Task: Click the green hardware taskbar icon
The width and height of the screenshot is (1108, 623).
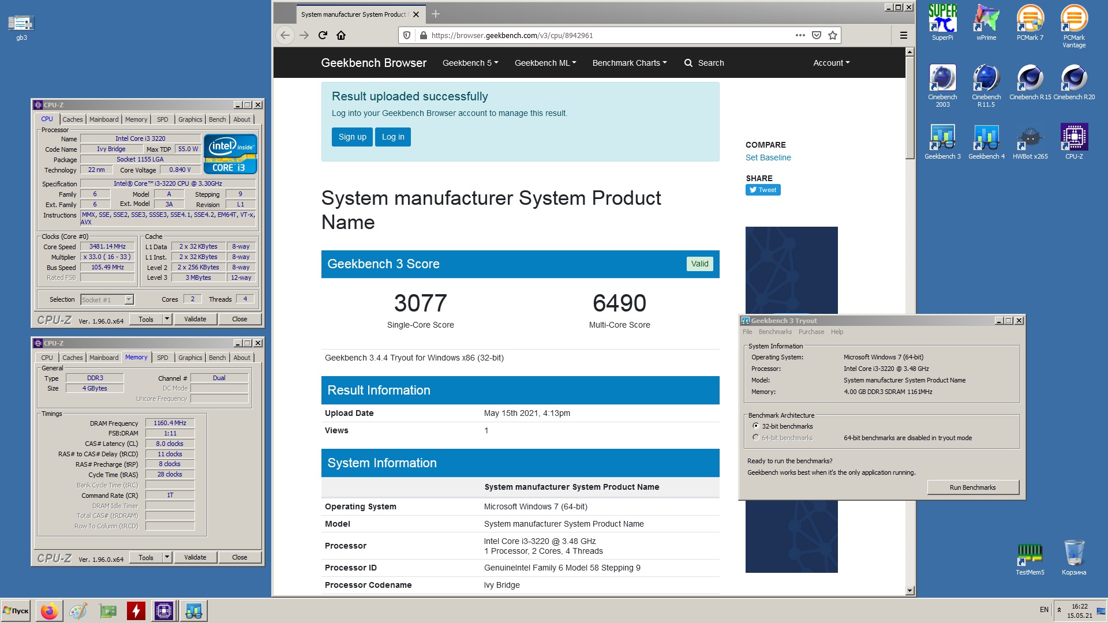Action: click(x=107, y=611)
